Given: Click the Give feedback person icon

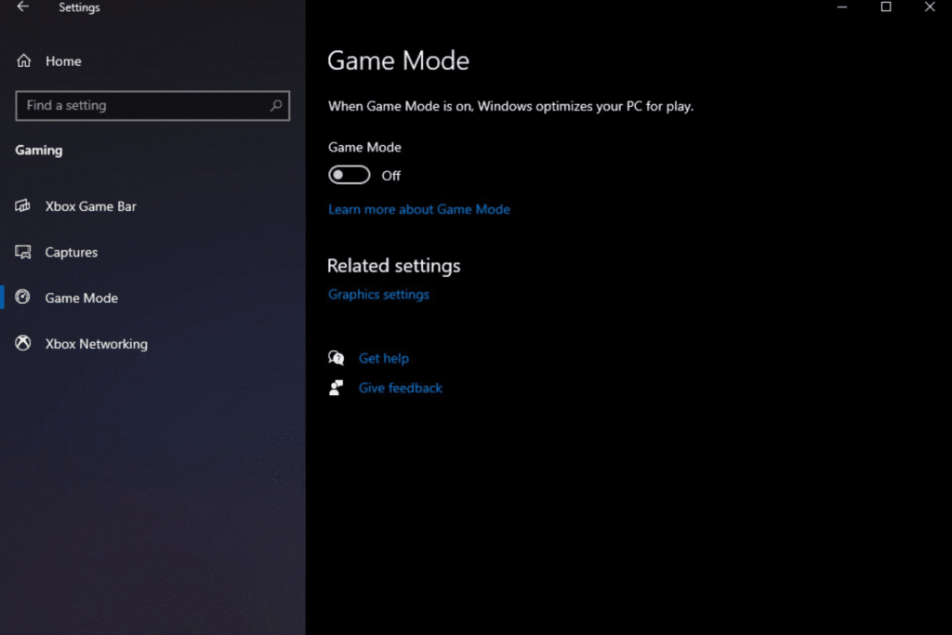Looking at the screenshot, I should [x=336, y=388].
